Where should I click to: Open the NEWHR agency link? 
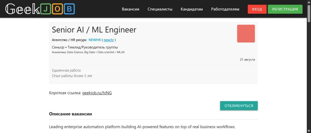[x=95, y=40]
